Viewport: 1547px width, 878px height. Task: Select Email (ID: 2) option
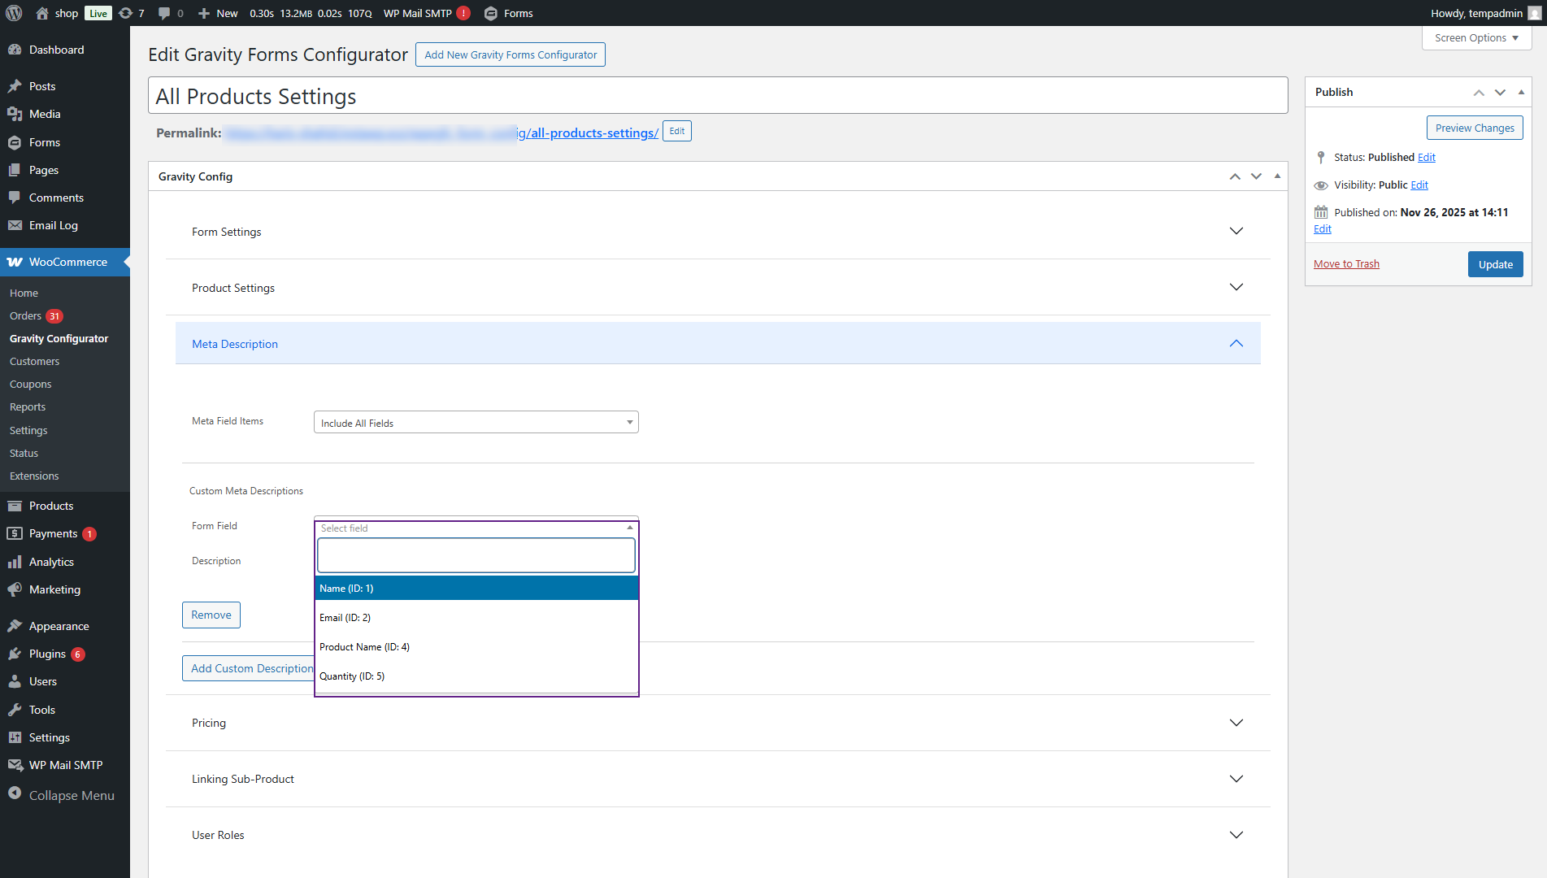coord(476,618)
